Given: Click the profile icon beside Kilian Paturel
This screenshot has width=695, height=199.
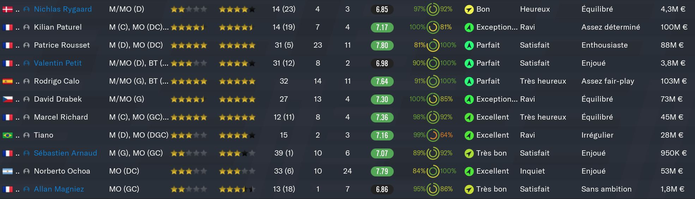Looking at the screenshot, I should 26,28.
